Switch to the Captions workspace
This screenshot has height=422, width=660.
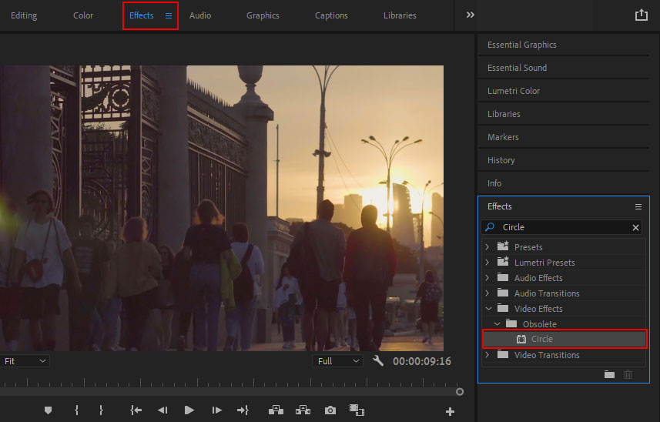coord(331,15)
